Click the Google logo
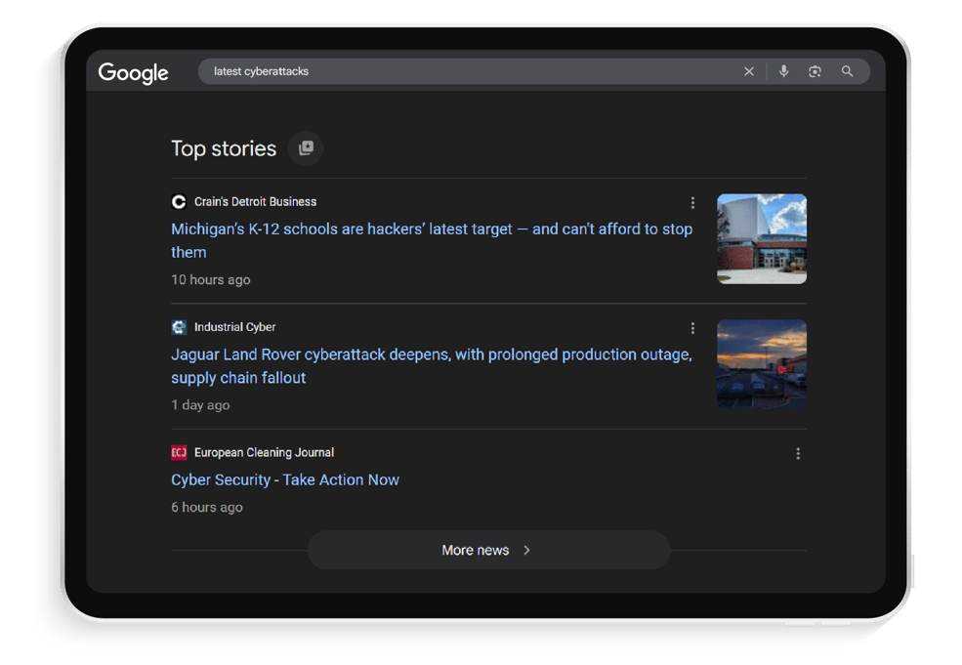This screenshot has width=962, height=665. [x=134, y=73]
